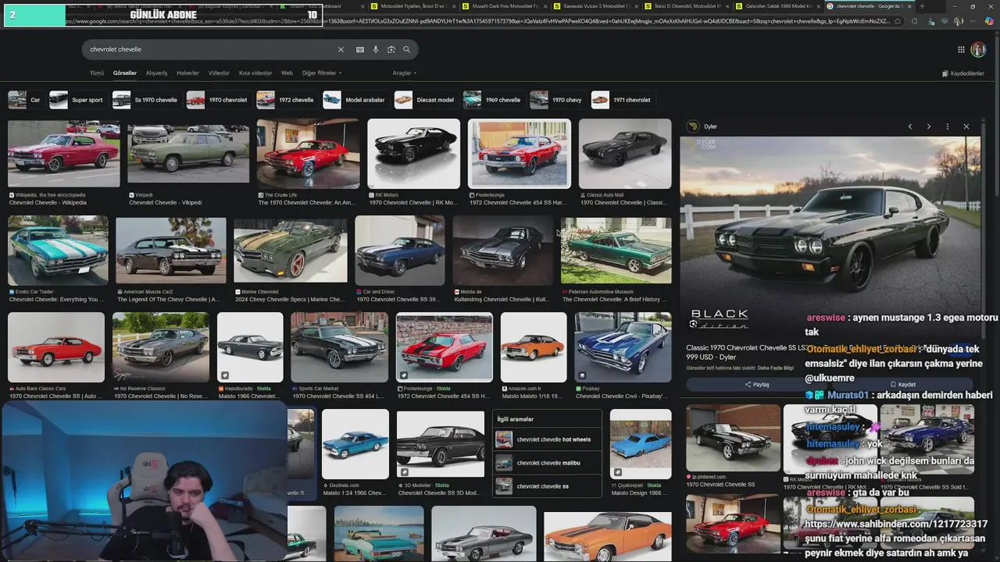Expand the Diğer filtreler dropdown
This screenshot has width=1000, height=562.
coord(322,73)
